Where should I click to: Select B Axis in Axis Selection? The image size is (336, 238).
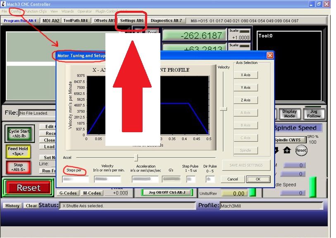(x=245, y=125)
